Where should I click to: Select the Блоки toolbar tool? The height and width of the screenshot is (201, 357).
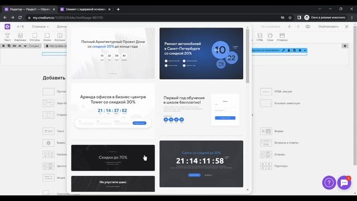point(47,37)
